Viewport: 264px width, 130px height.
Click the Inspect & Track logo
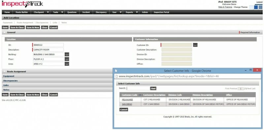[x=22, y=4]
